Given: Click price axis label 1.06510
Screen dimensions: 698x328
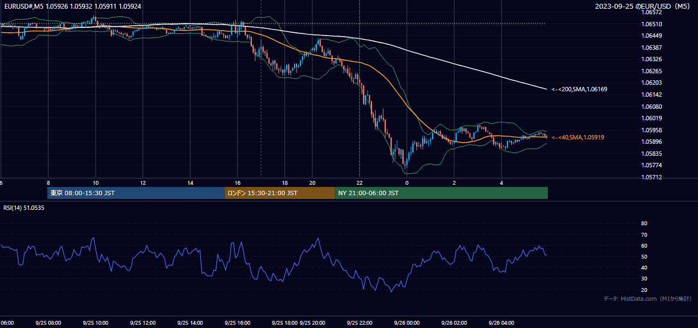Looking at the screenshot, I should tap(652, 24).
